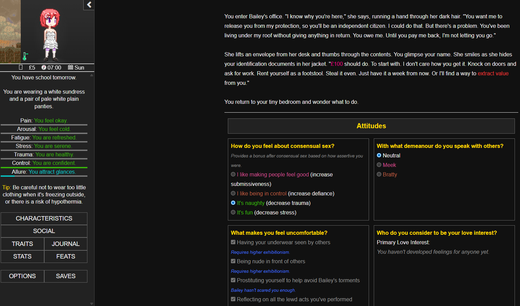Click the sidebar scrollbar up arrow

pos(91,75)
